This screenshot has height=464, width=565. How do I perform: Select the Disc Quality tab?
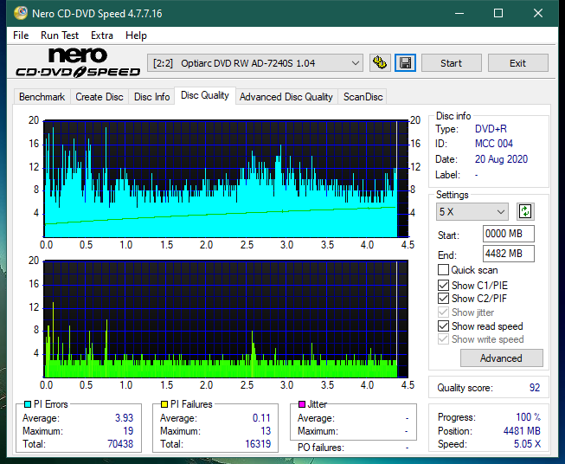tap(205, 95)
